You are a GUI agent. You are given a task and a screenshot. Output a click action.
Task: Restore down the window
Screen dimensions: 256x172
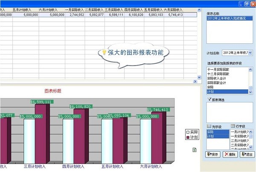247,4
